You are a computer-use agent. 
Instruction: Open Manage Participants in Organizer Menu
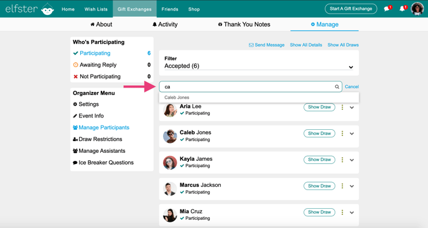pos(101,127)
